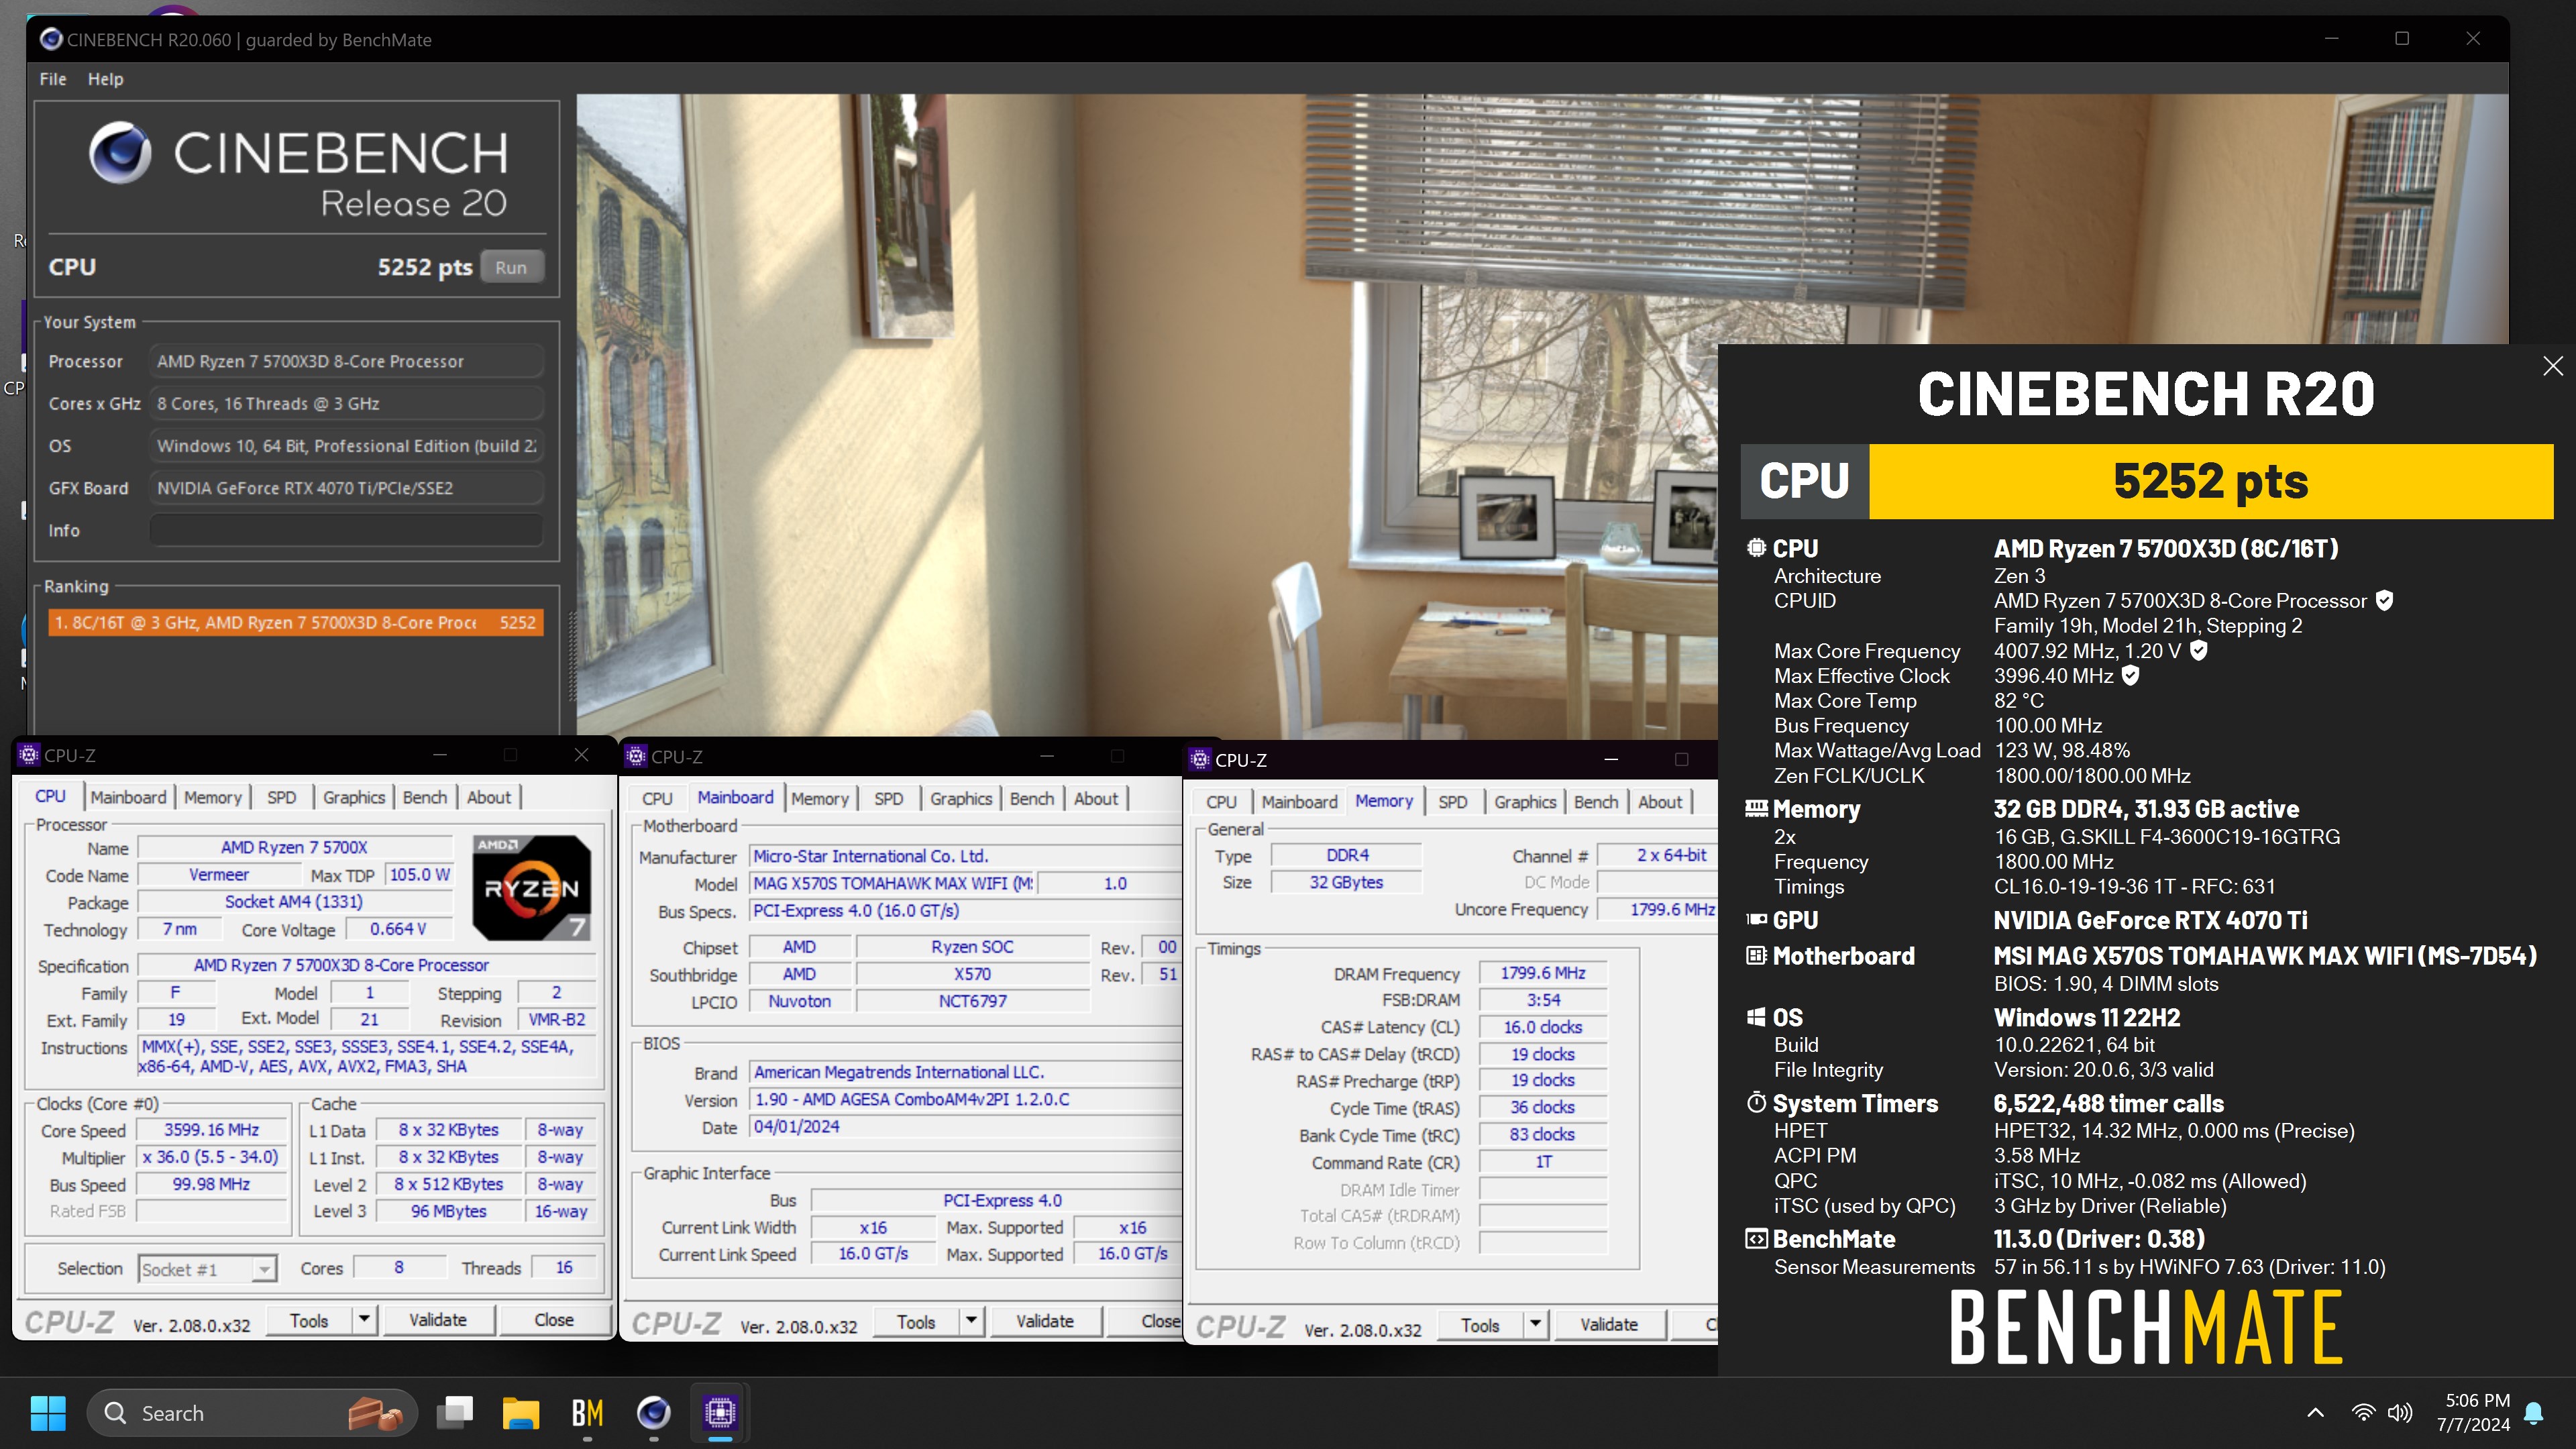The height and width of the screenshot is (1449, 2576).
Task: Open CPU tab in Mainboard CPU-Z window
Action: pos(657,799)
